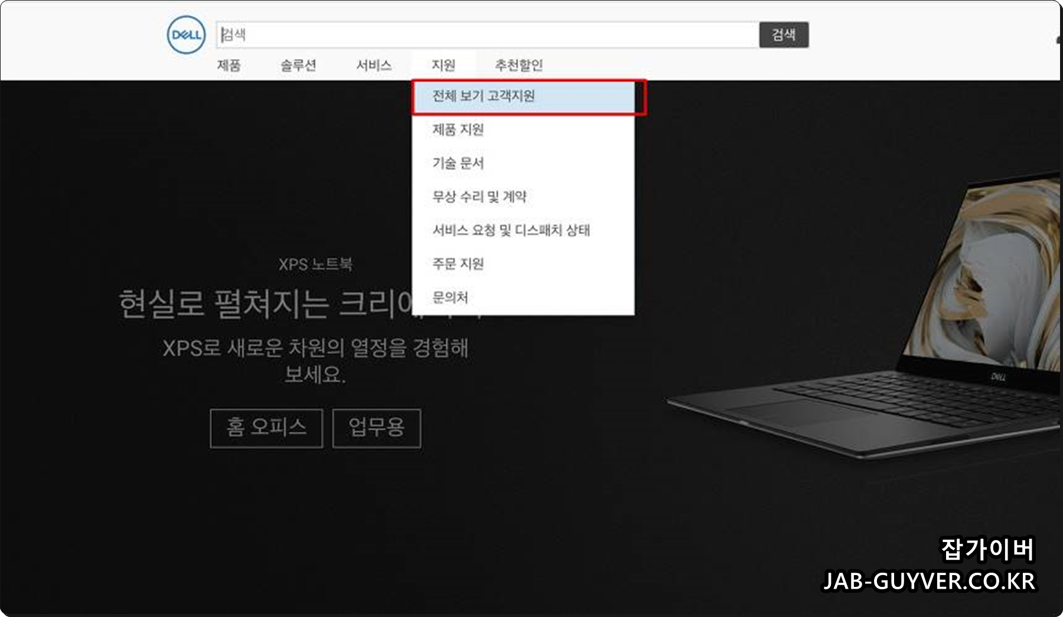Select 기술 문서 from dropdown
Image resolution: width=1063 pixels, height=617 pixels.
point(523,163)
